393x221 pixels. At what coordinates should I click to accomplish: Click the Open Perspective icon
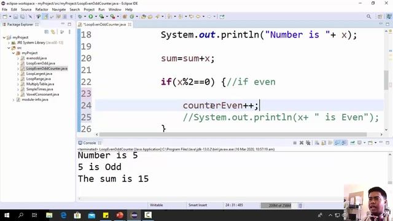coord(379,17)
